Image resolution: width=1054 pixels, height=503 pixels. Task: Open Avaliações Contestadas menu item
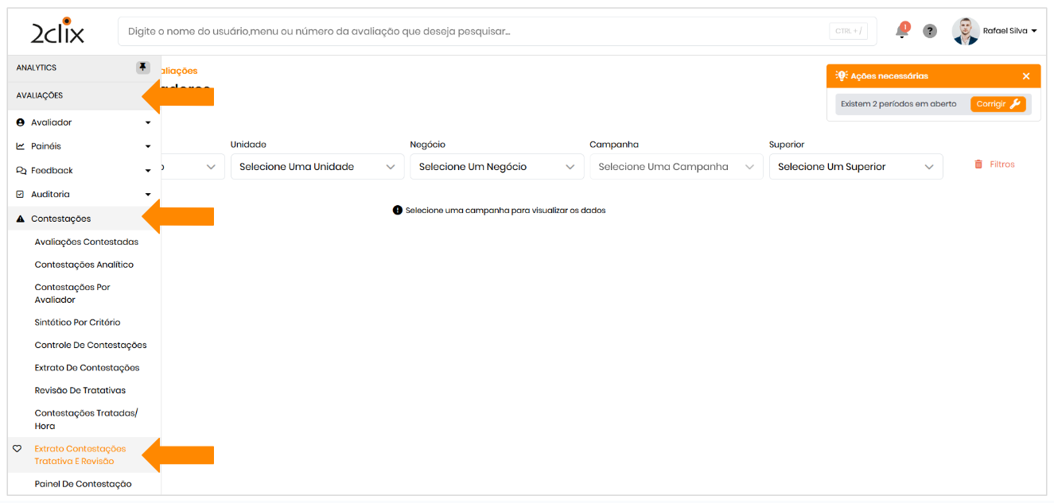[87, 242]
